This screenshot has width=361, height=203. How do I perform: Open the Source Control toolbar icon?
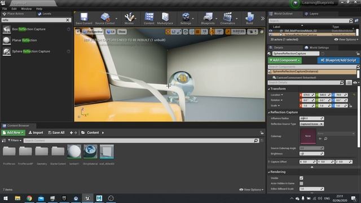105,19
